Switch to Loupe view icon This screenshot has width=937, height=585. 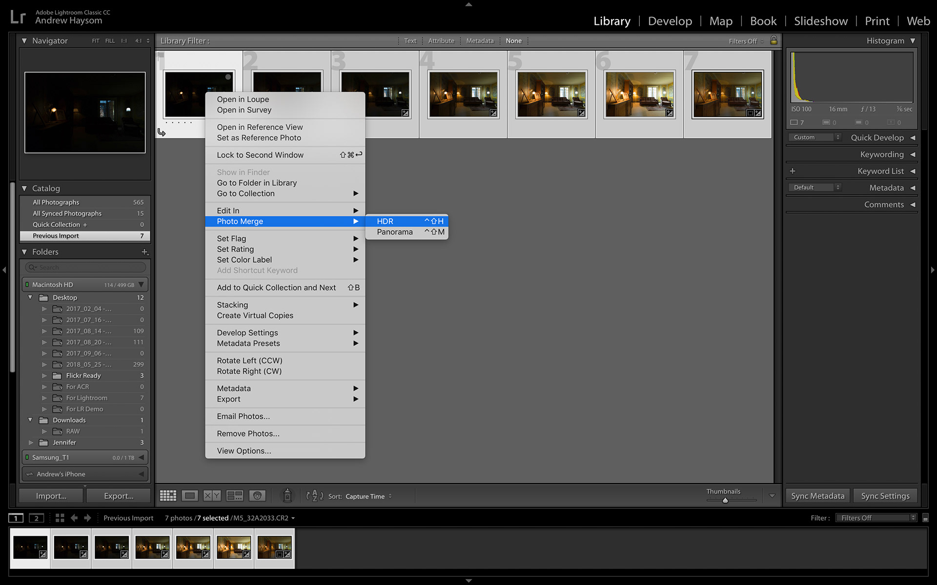tap(190, 496)
